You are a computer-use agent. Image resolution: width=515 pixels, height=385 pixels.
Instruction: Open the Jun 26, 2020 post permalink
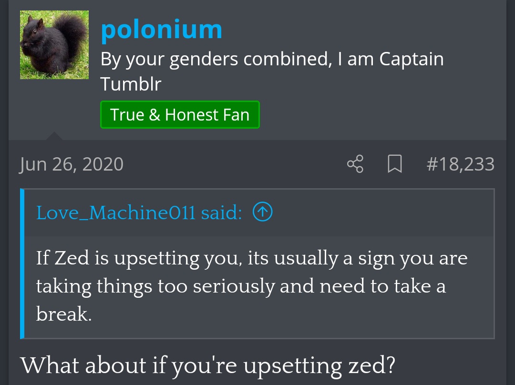point(72,164)
